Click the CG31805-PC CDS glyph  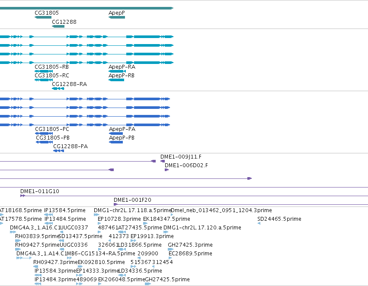point(44,133)
